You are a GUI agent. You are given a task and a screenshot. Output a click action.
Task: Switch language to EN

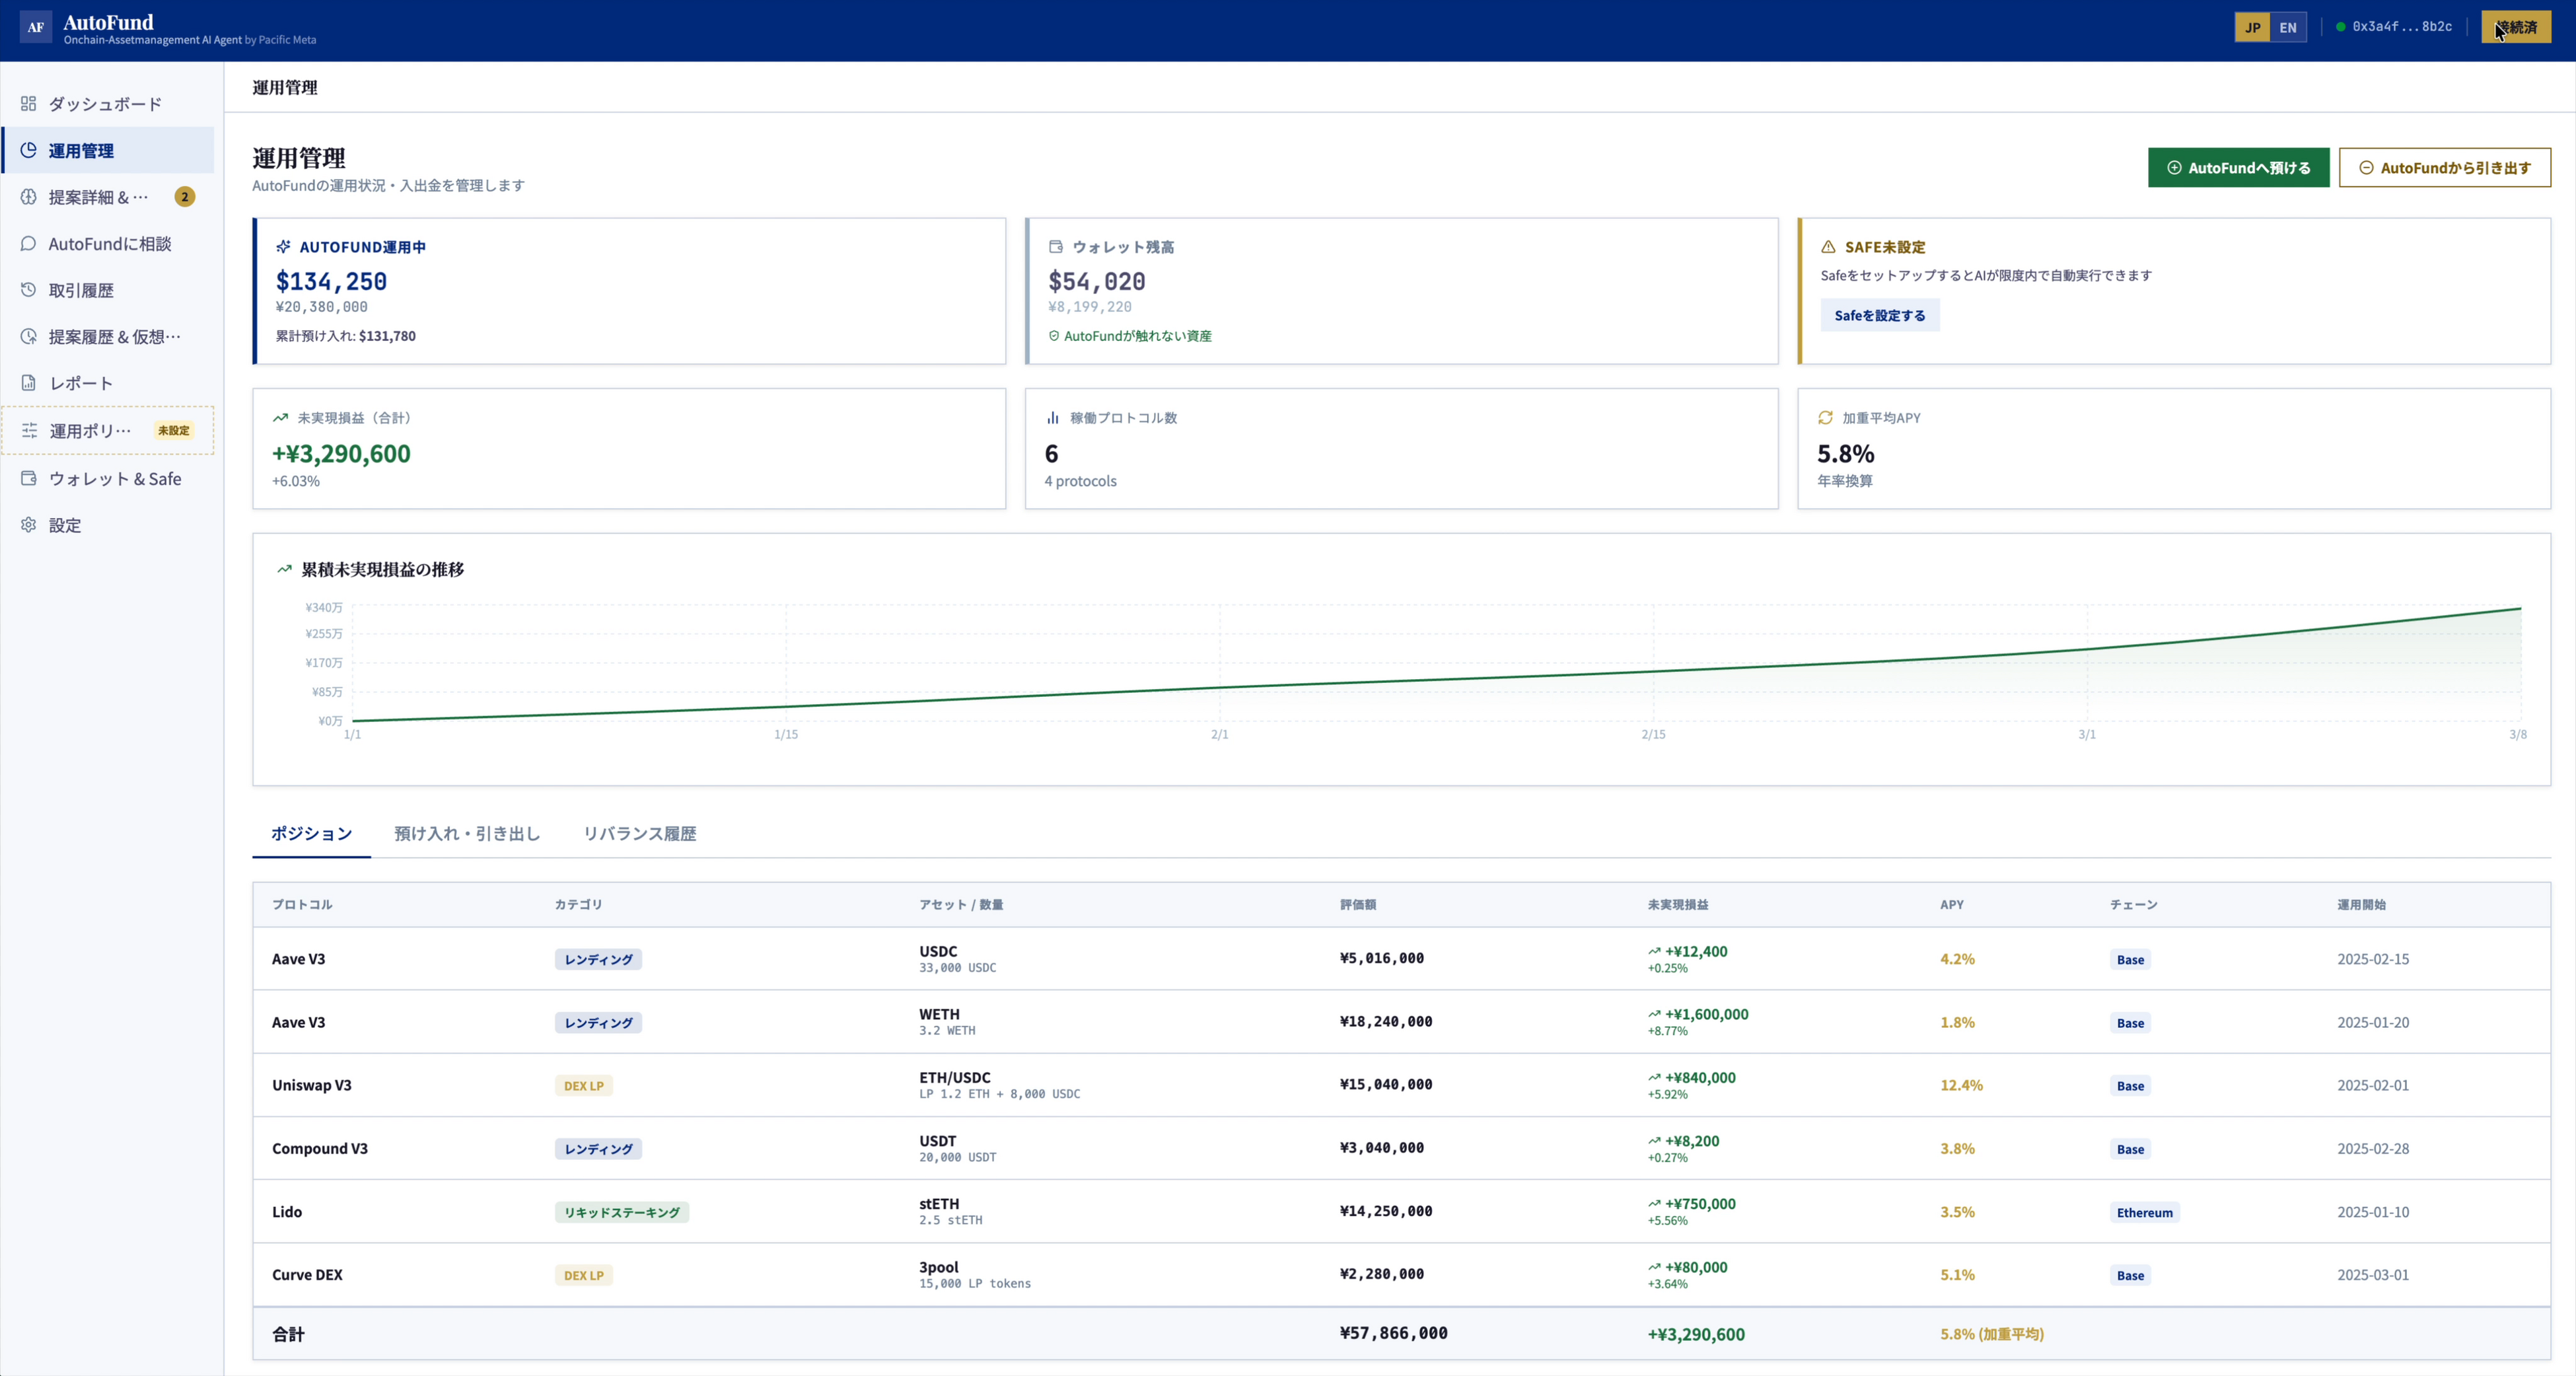(2288, 27)
